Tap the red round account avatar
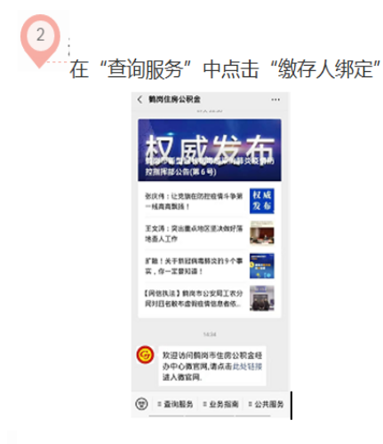 (145, 354)
